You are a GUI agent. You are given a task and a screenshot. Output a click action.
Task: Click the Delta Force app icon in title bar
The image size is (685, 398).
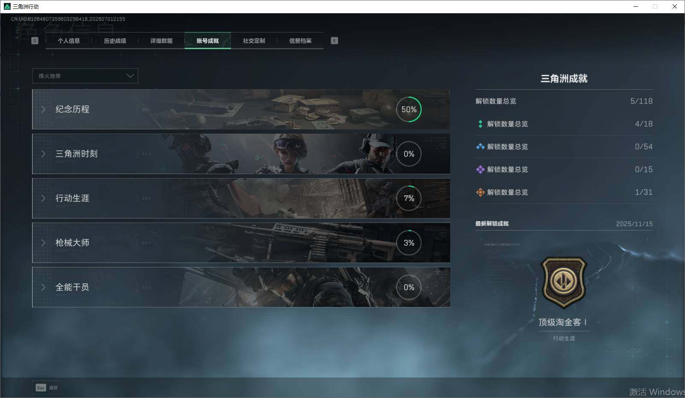pyautogui.click(x=7, y=6)
